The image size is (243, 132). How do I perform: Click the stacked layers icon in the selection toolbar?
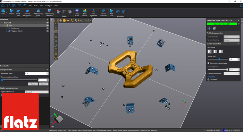coord(60,20)
